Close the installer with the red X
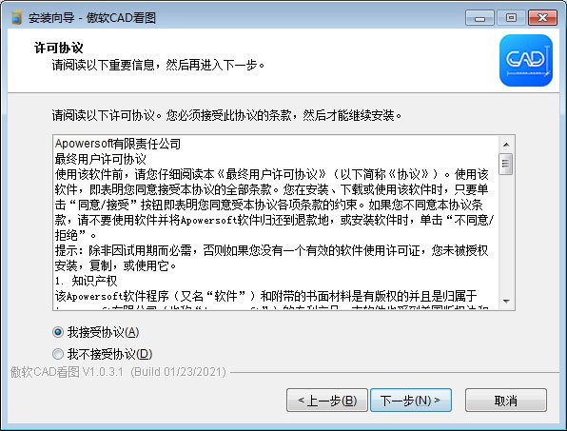The height and width of the screenshot is (431, 567). pos(542,18)
